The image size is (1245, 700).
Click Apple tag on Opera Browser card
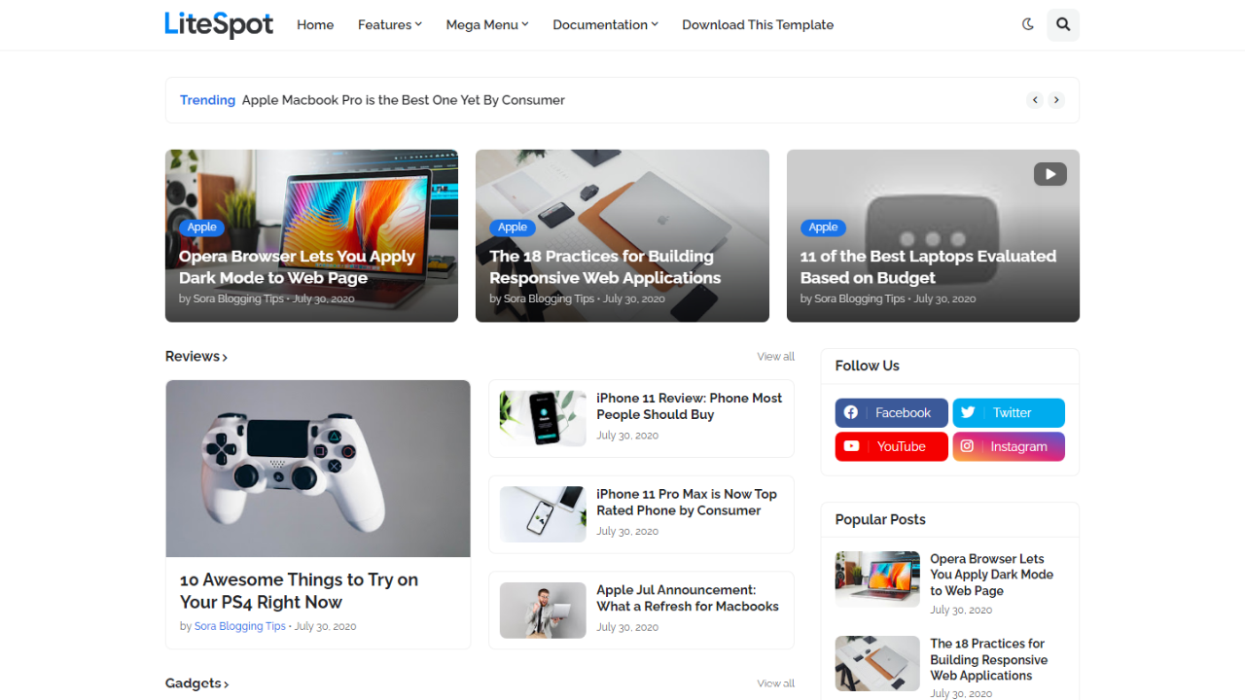[x=202, y=227]
